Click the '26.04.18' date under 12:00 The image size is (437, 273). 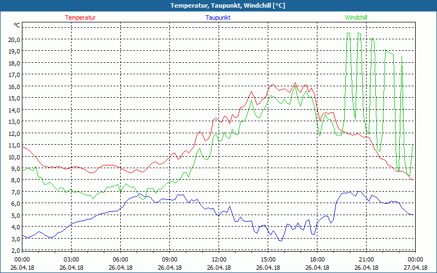point(219,268)
